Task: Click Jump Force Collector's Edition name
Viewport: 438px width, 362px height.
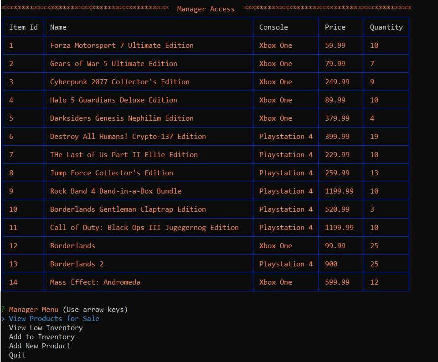Action: click(112, 173)
